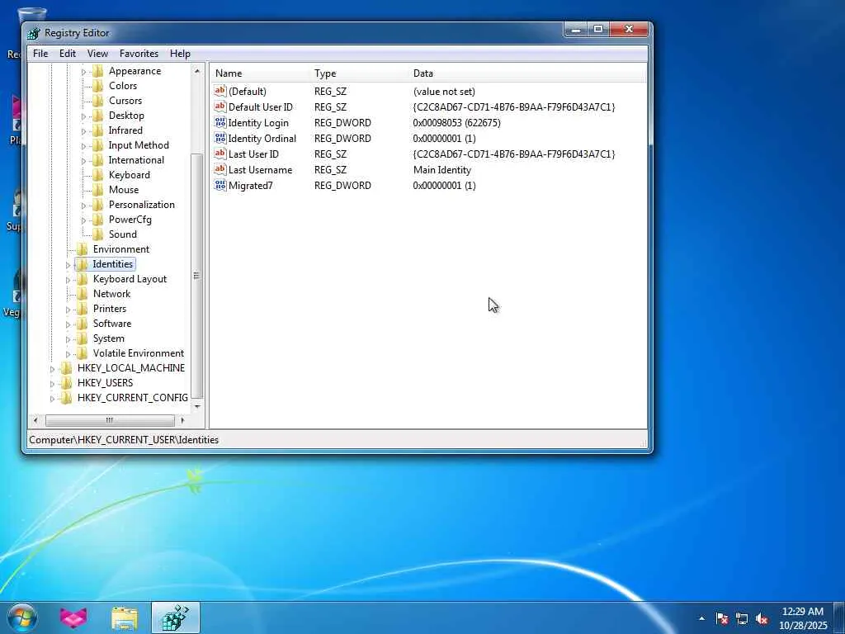Screen dimensions: 845x634
Task: Select the Volatile Environment key
Action: (138, 353)
